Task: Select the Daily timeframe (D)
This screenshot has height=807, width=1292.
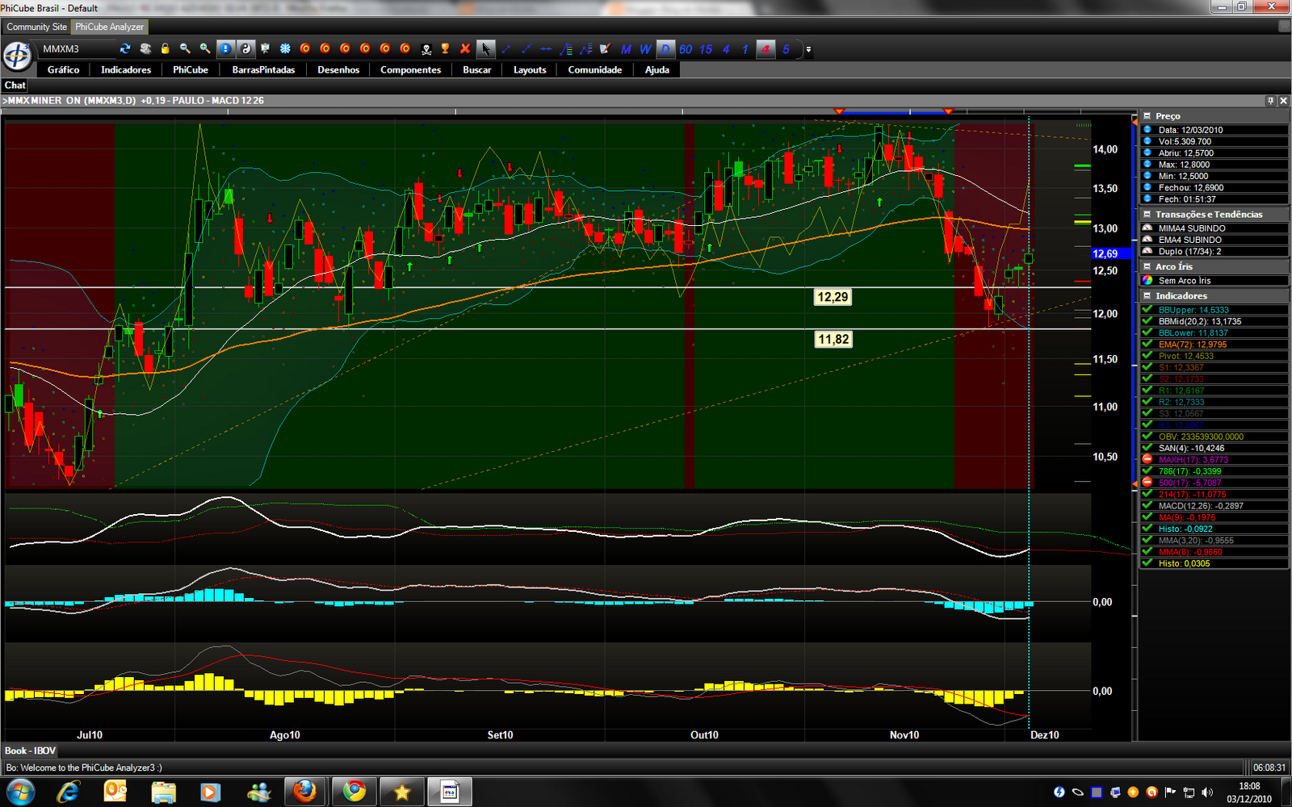Action: click(665, 49)
